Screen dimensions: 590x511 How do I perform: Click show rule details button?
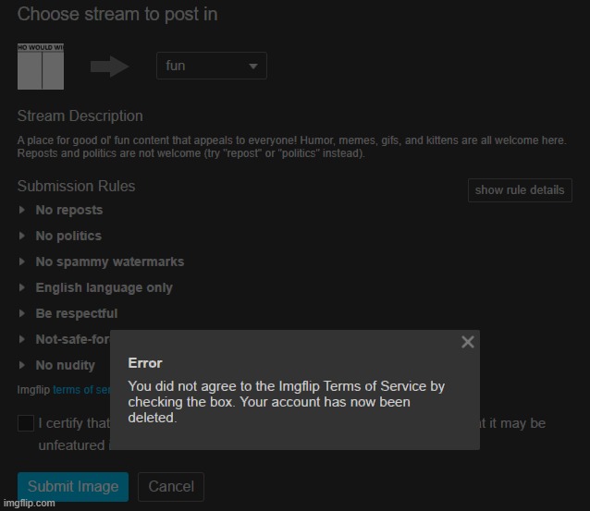pos(520,190)
